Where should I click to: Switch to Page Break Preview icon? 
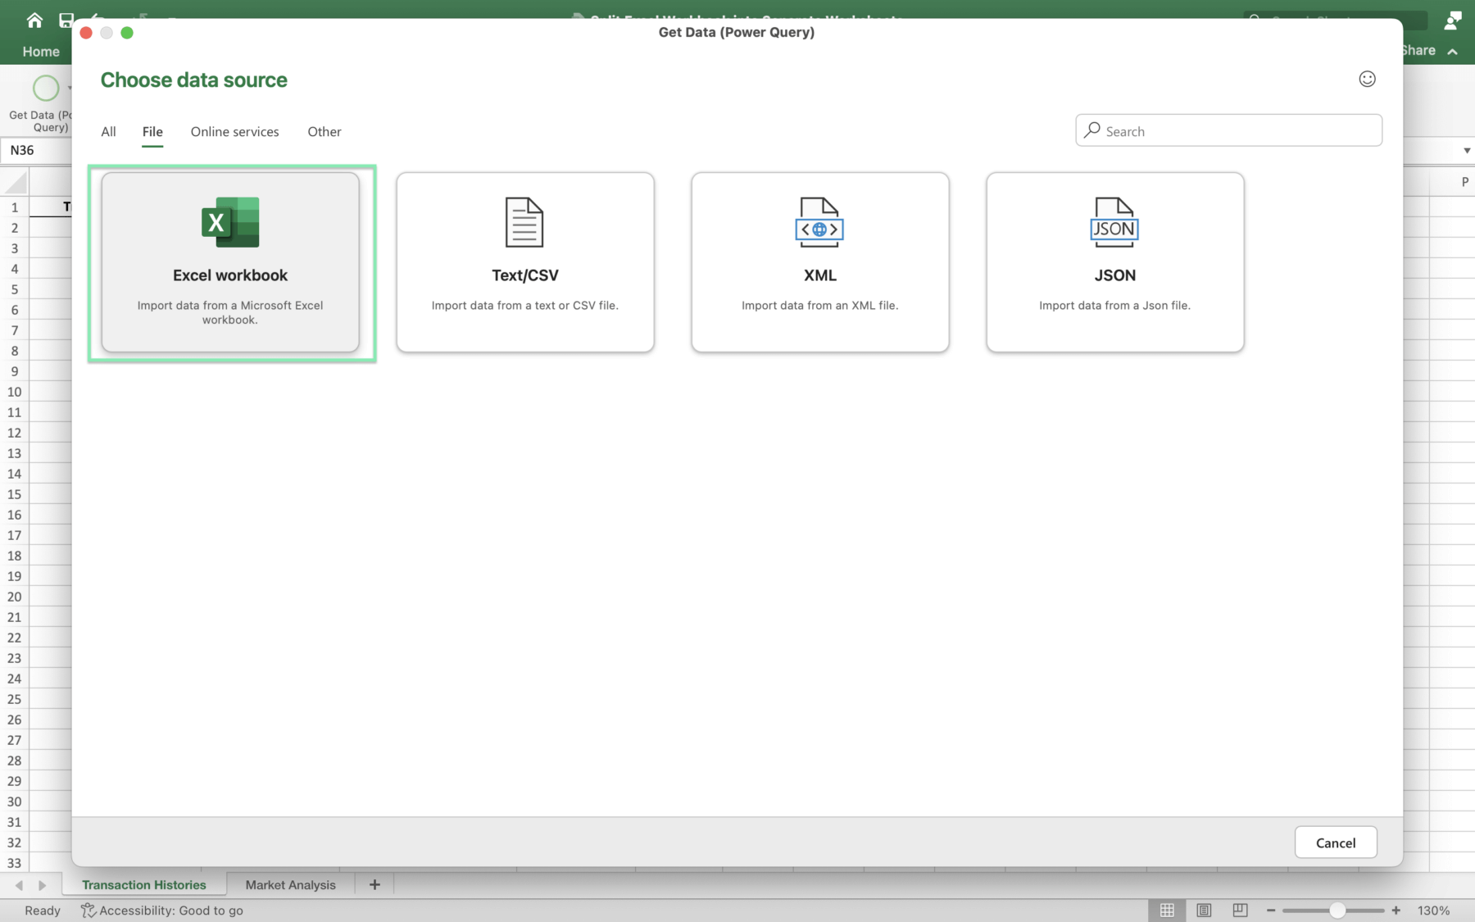coord(1240,911)
